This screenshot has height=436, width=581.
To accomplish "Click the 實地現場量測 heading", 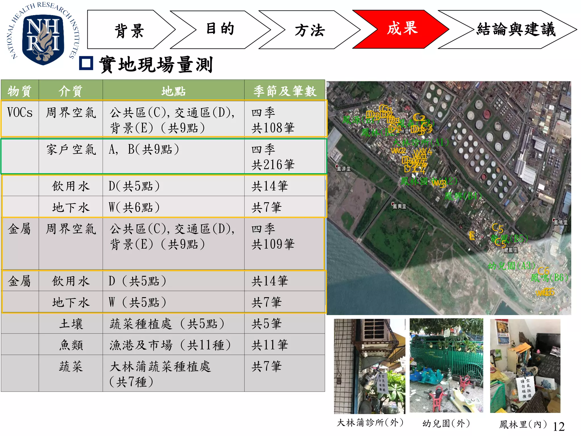I will [156, 64].
